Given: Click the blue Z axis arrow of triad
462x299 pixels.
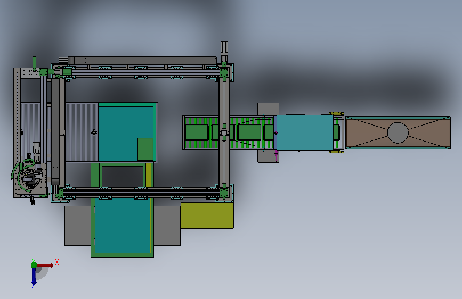Looking at the screenshot, I should pyautogui.click(x=34, y=277).
